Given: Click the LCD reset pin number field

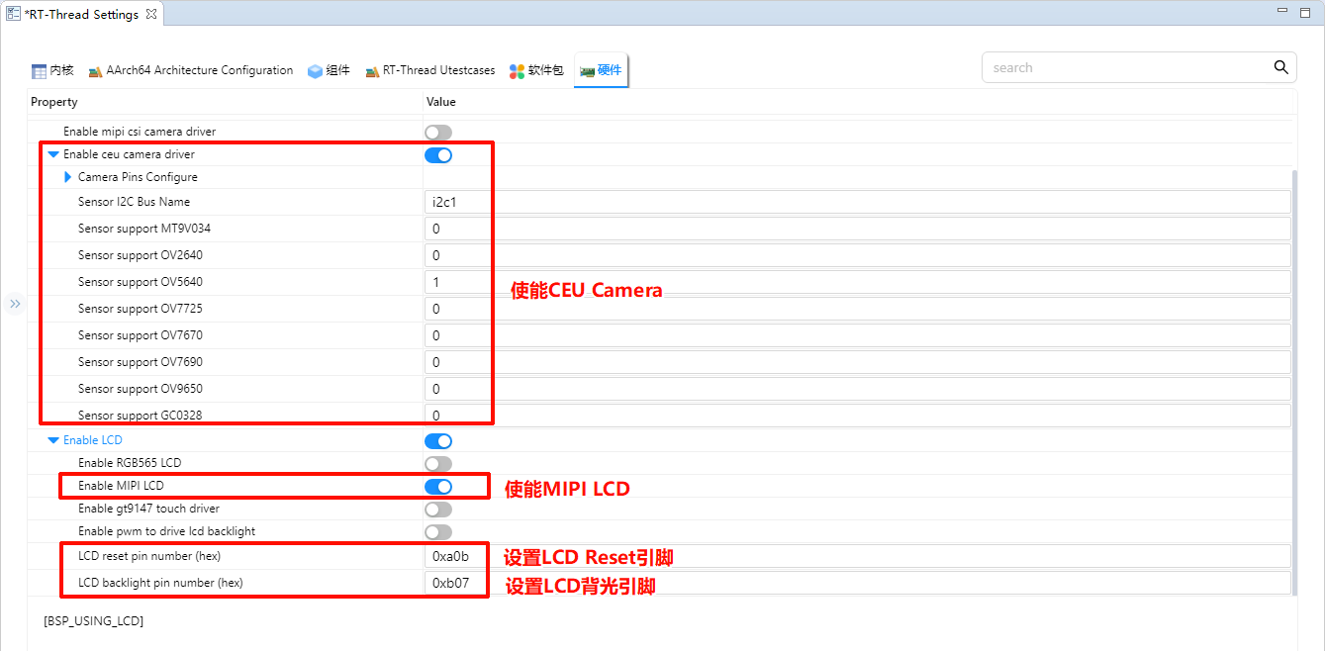Looking at the screenshot, I should (x=857, y=556).
